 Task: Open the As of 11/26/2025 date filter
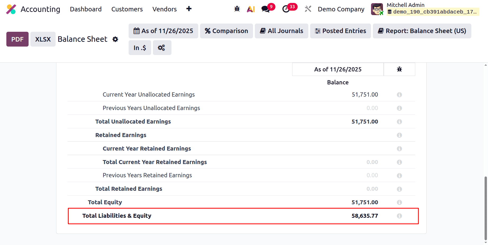(x=163, y=31)
